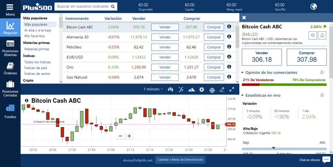This screenshot has width=333, height=167.
Task: Focus the instrument search field
Action: tap(83, 6)
